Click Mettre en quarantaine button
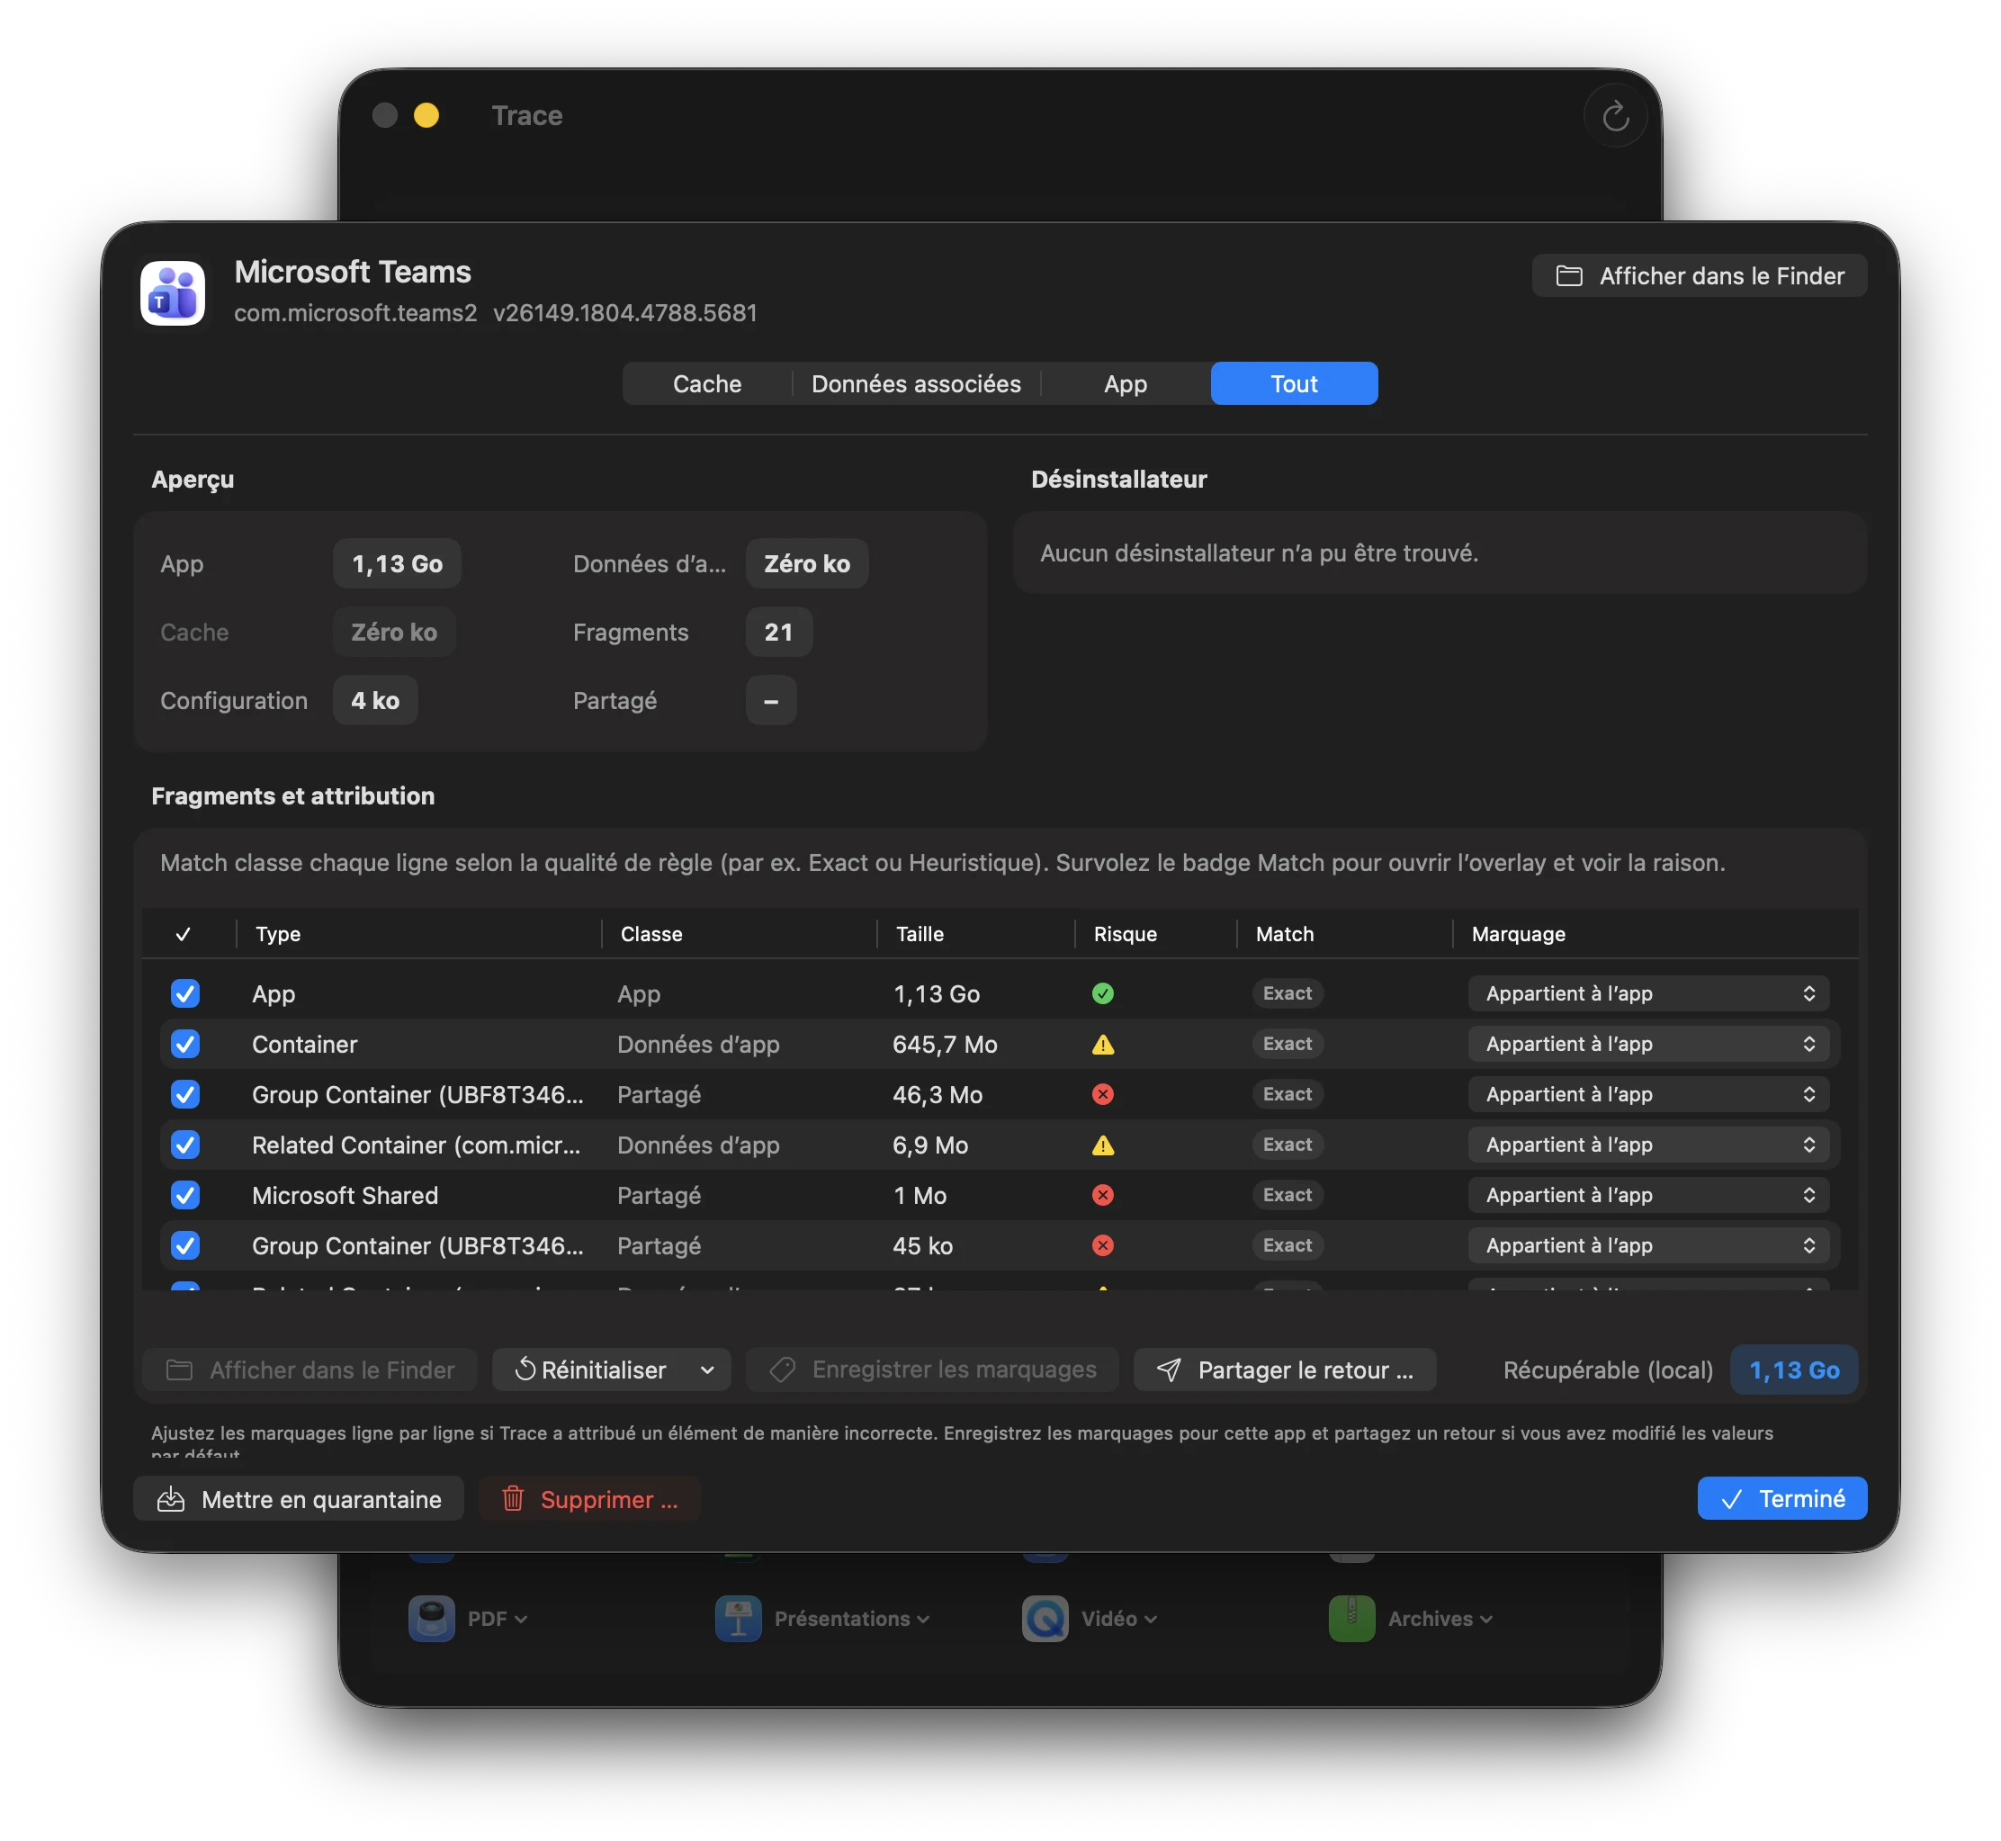The image size is (2001, 1841). coord(299,1498)
